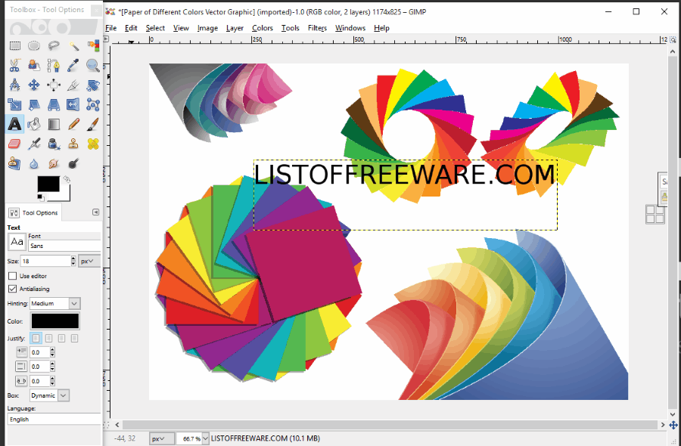Pick the Perspective tool
681x446 pixels.
[x=54, y=104]
